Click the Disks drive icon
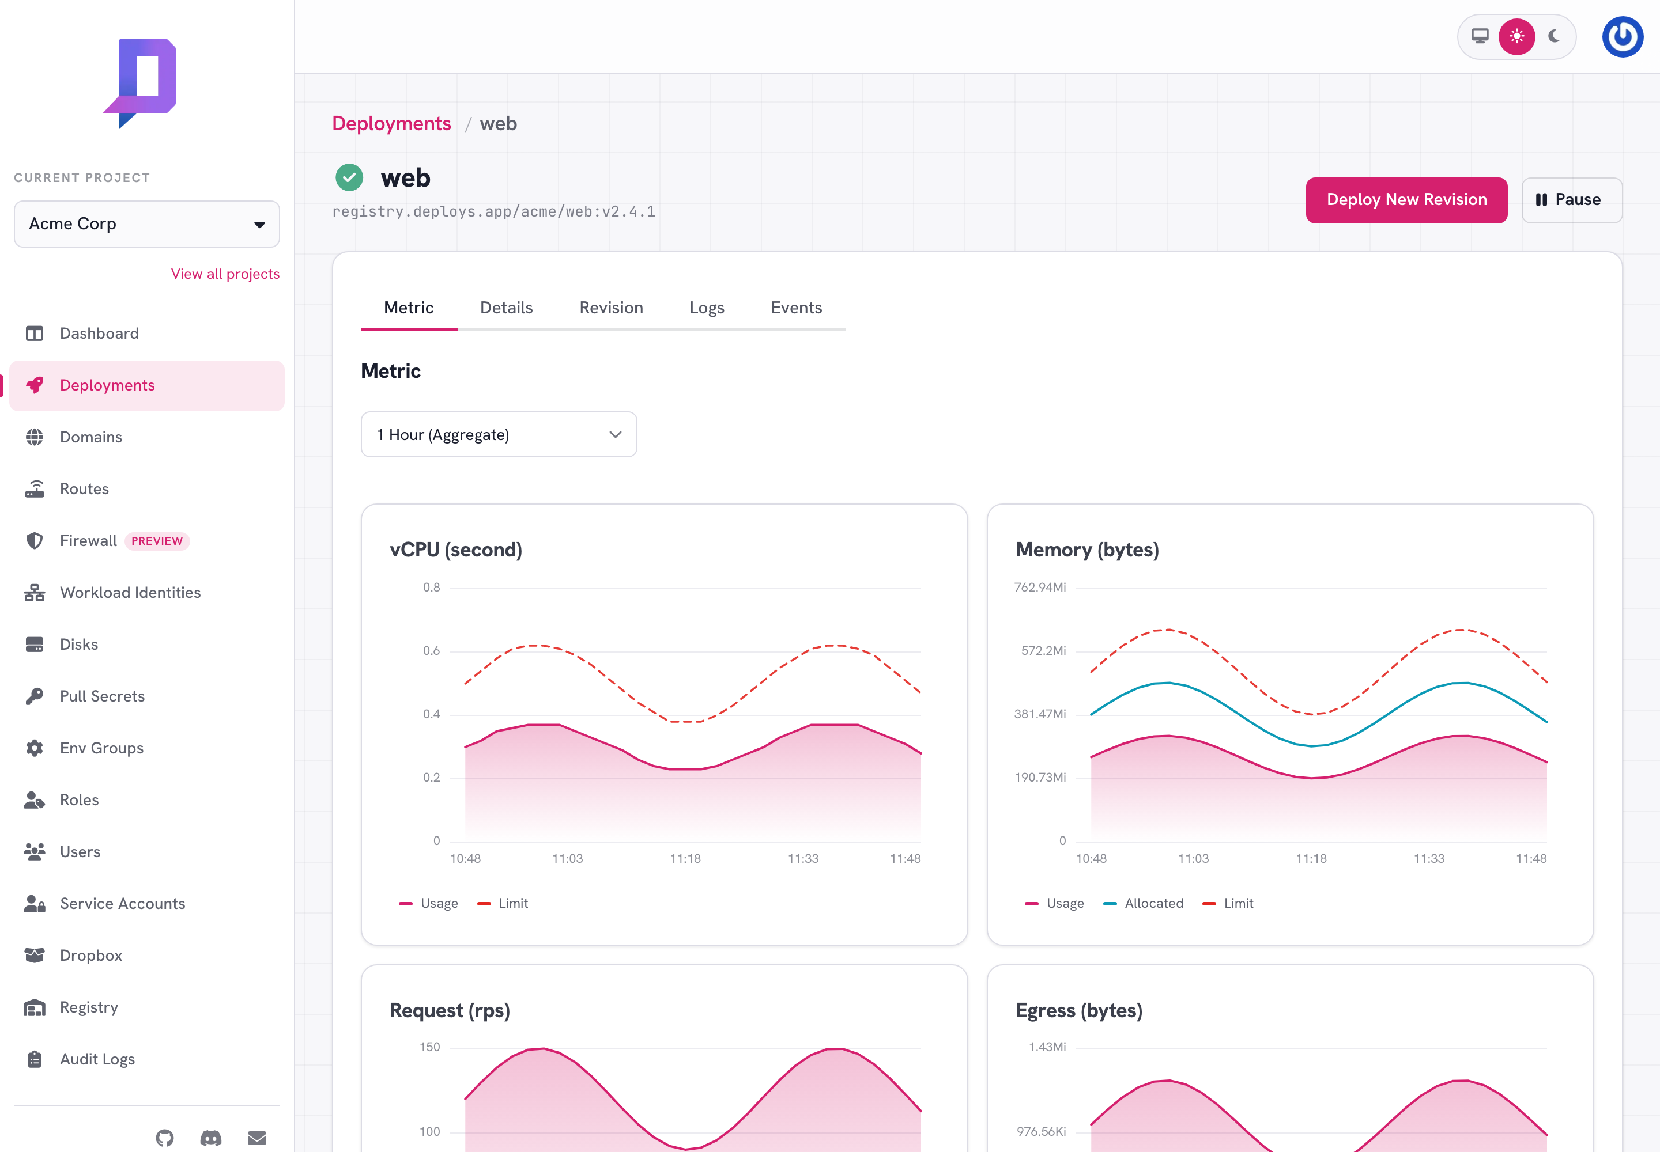The width and height of the screenshot is (1660, 1152). [x=35, y=645]
